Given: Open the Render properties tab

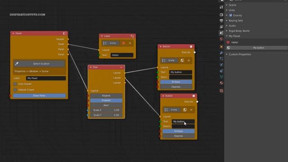Looking at the screenshot, I should tap(221, 15).
